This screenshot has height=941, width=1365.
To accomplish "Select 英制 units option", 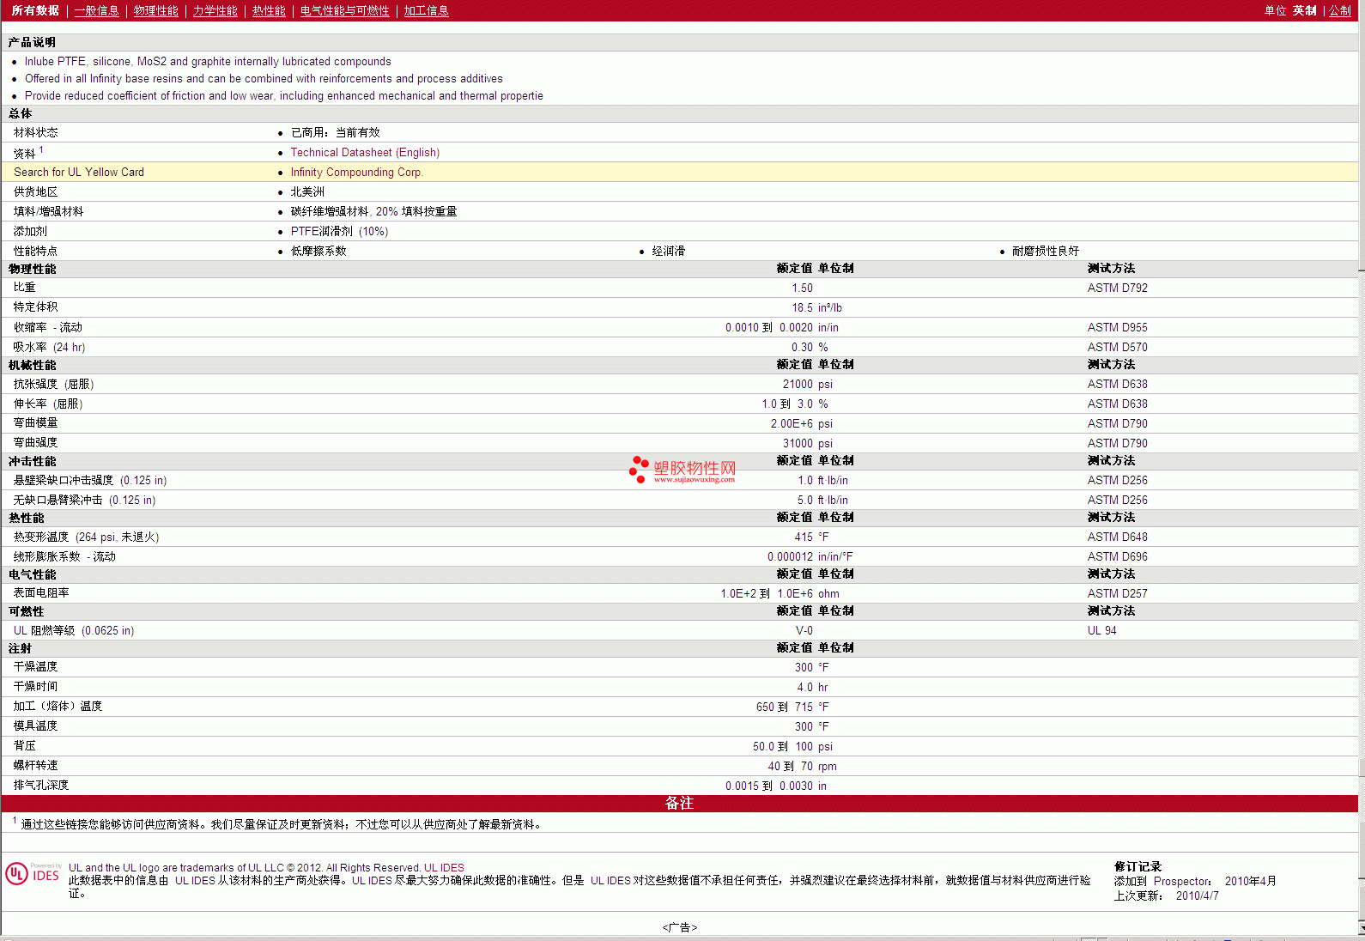I will (1304, 11).
